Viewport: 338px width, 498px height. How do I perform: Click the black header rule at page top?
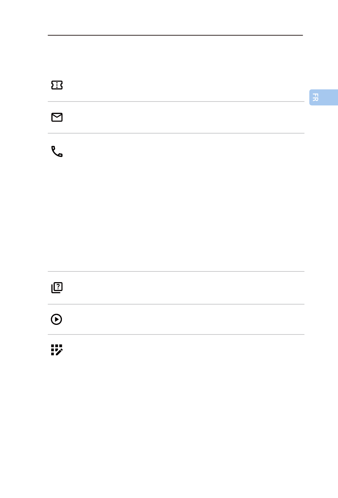[175, 35]
